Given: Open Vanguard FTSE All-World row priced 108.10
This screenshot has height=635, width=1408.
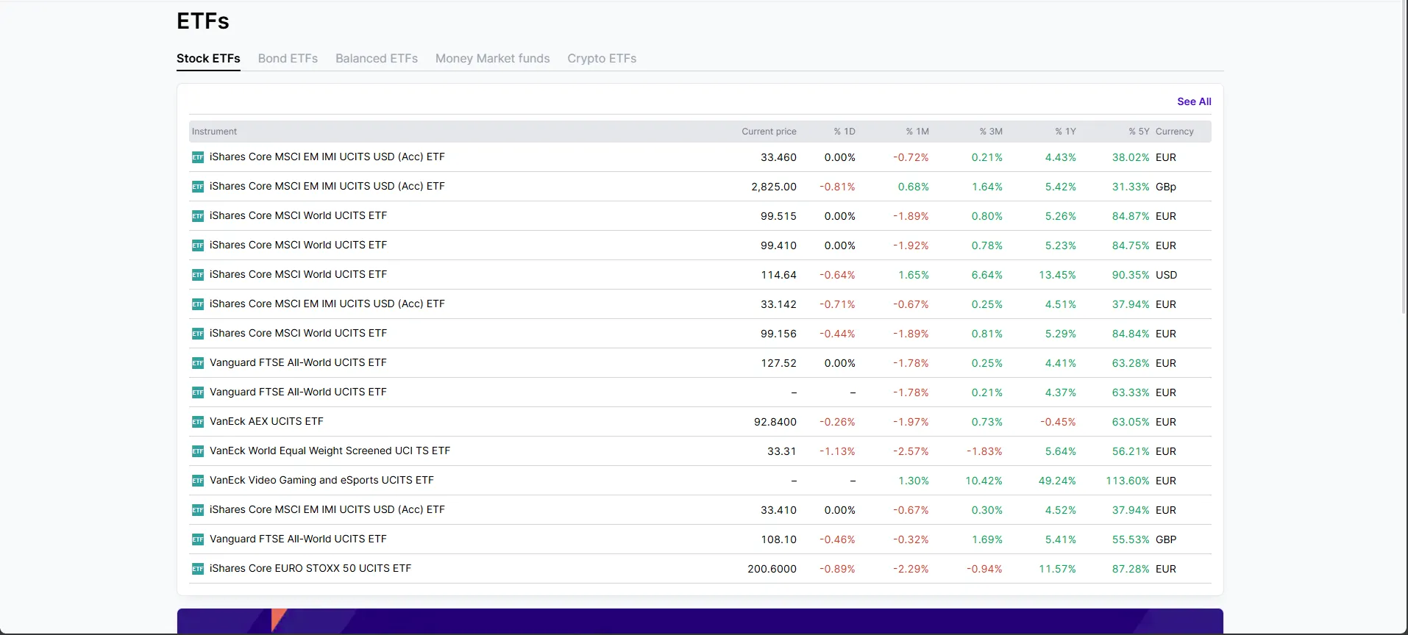Looking at the screenshot, I should coord(298,539).
